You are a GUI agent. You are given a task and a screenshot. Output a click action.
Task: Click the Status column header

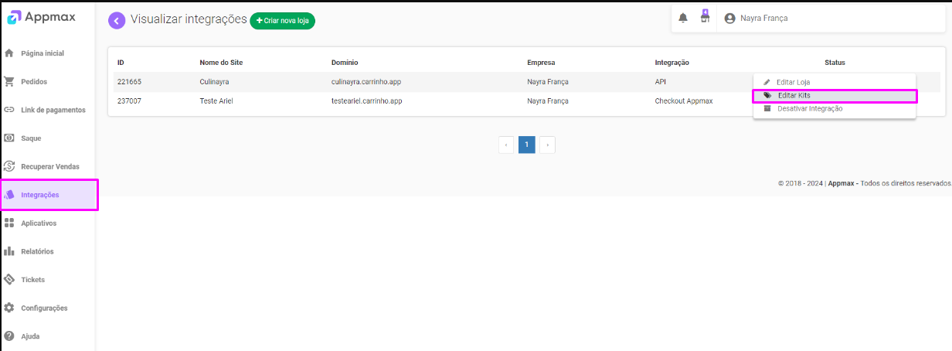(835, 63)
